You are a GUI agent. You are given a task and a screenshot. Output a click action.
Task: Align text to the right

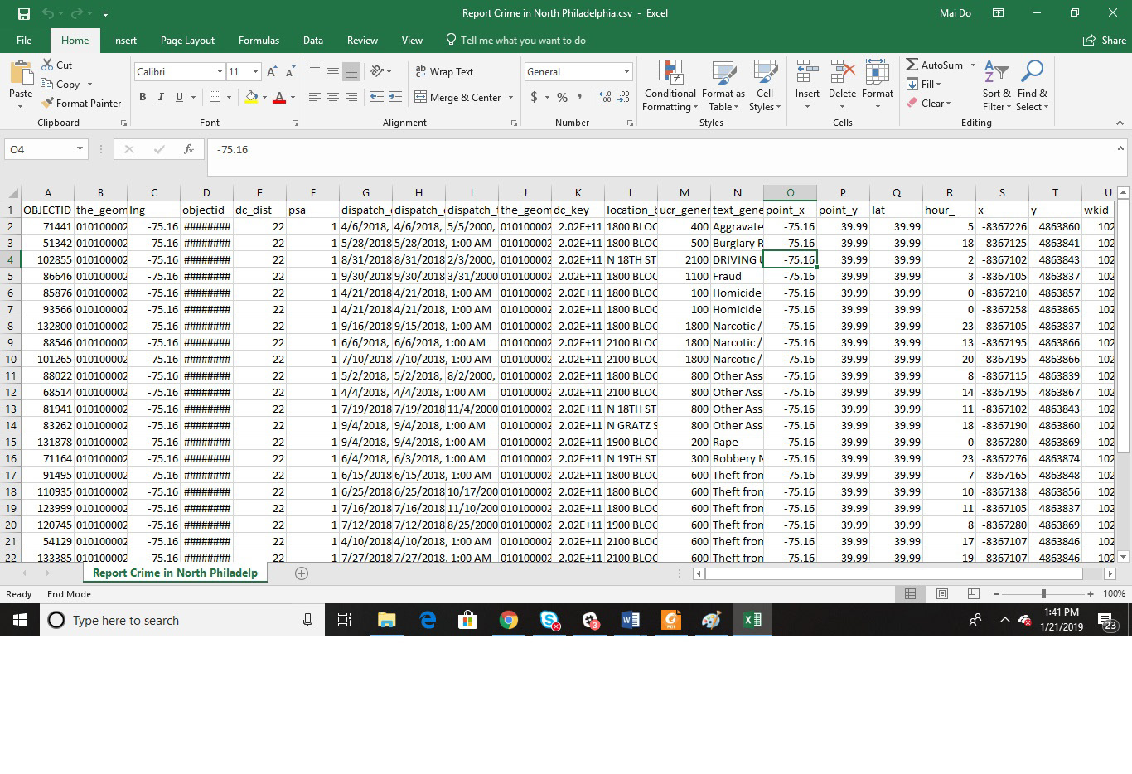click(351, 97)
